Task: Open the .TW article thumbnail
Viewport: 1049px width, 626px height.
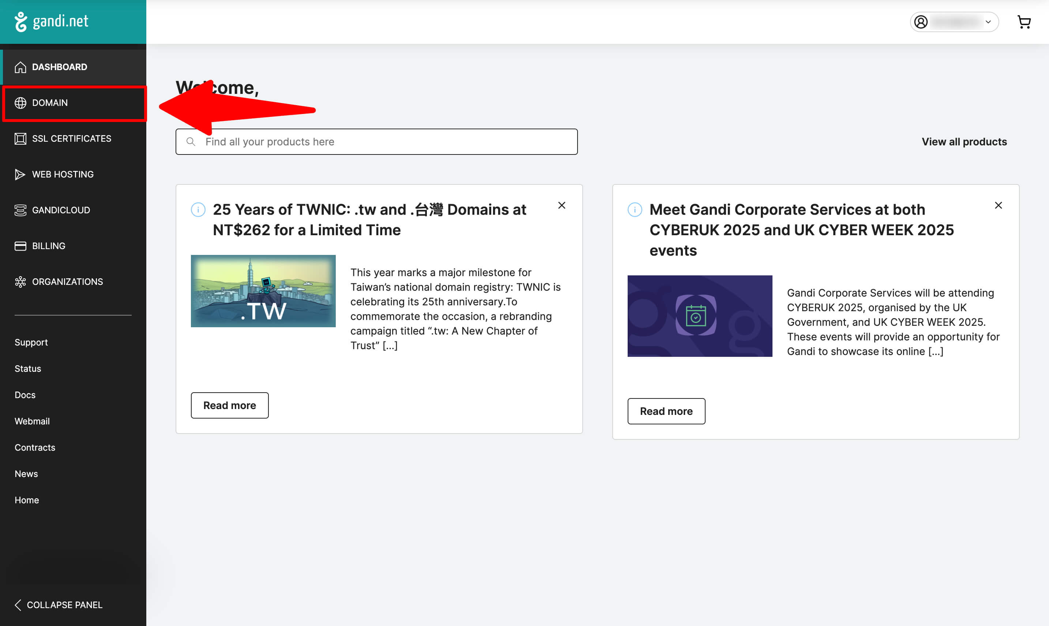Action: click(x=263, y=291)
